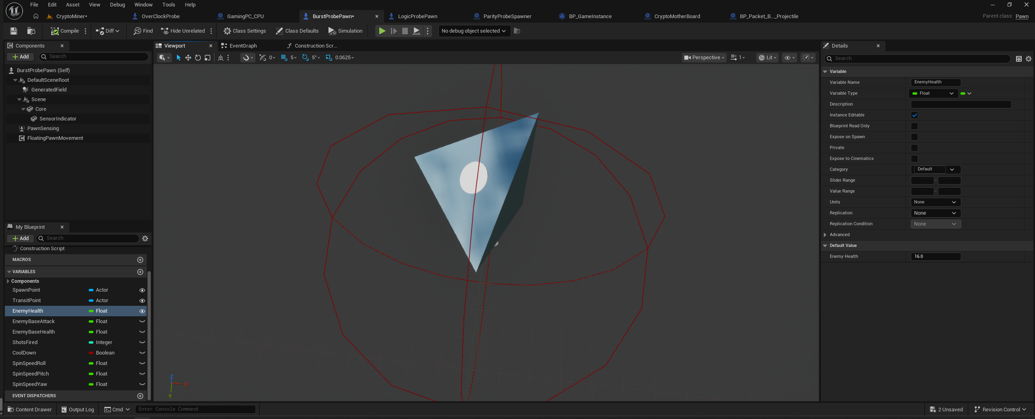Open the Variable Type Float dropdown

point(934,94)
